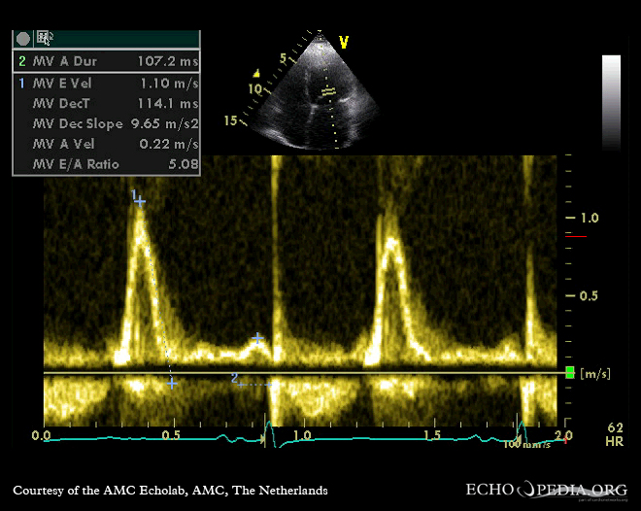Click the Doppler sample volume gate marker

[328, 91]
